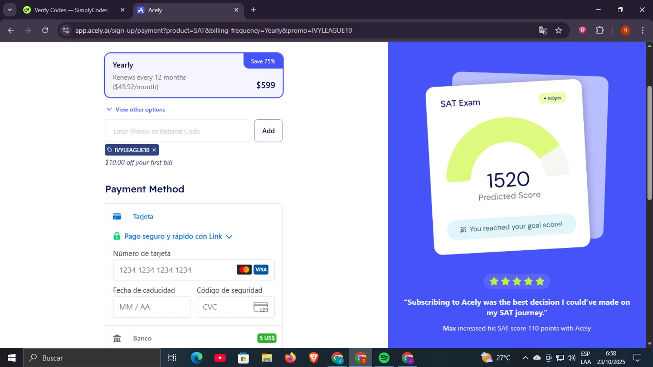This screenshot has height=367, width=653.
Task: Click the Visa logo icon
Action: tap(261, 269)
